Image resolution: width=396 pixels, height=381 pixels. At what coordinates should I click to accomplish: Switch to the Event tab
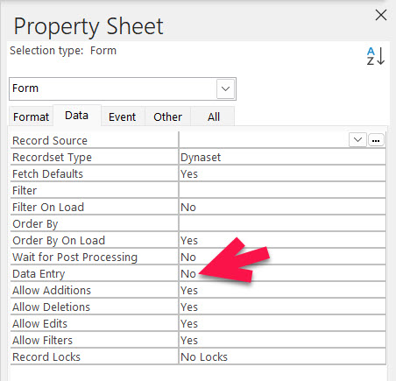pyautogui.click(x=123, y=116)
